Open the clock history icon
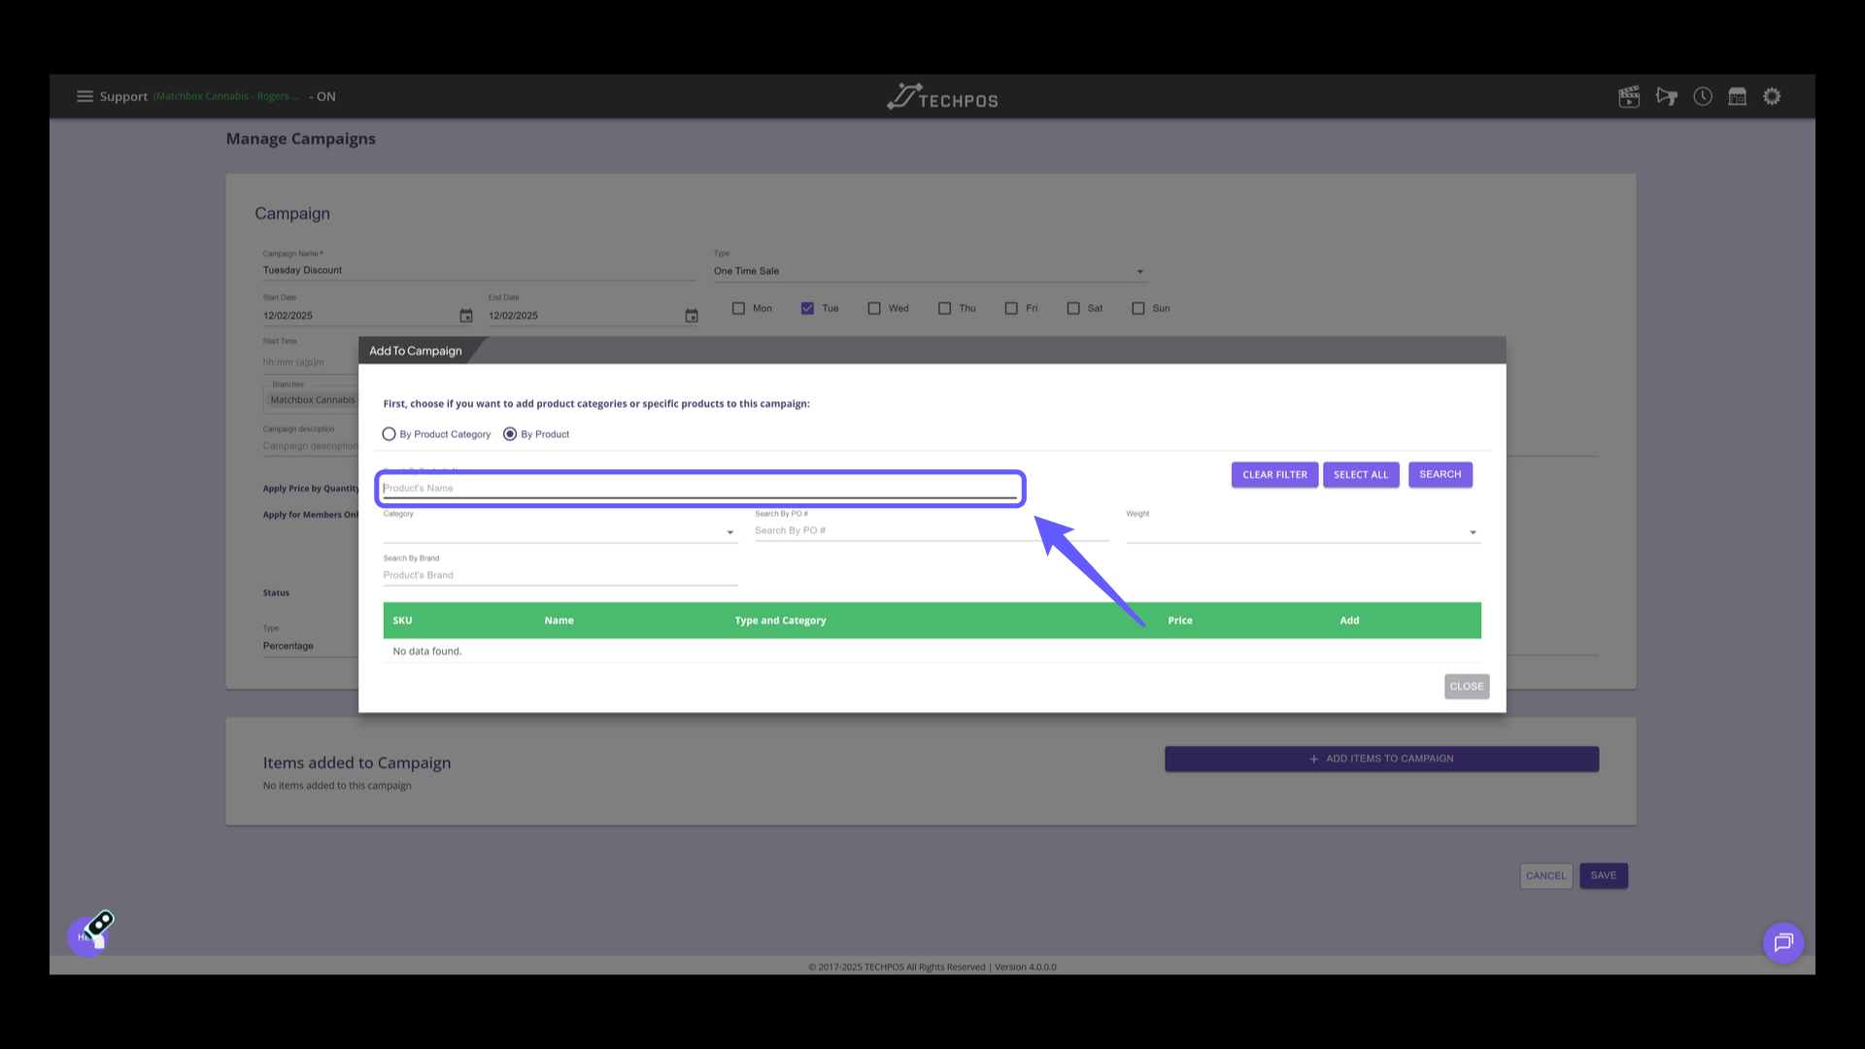This screenshot has height=1049, width=1865. point(1703,96)
